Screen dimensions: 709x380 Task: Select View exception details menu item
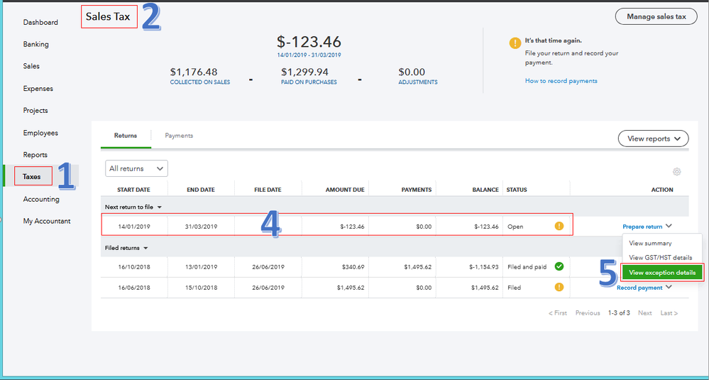tap(662, 272)
